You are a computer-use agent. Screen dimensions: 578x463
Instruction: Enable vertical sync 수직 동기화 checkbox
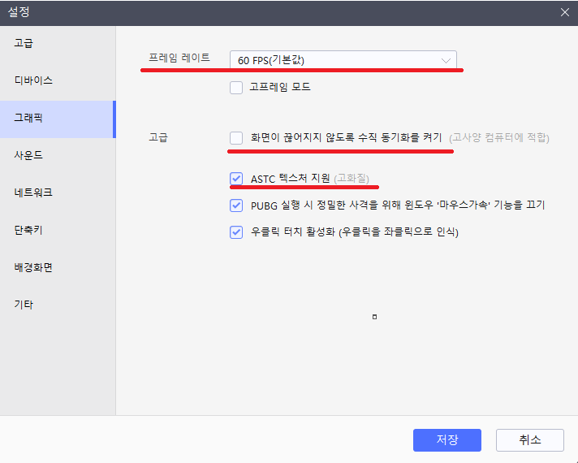tap(236, 138)
